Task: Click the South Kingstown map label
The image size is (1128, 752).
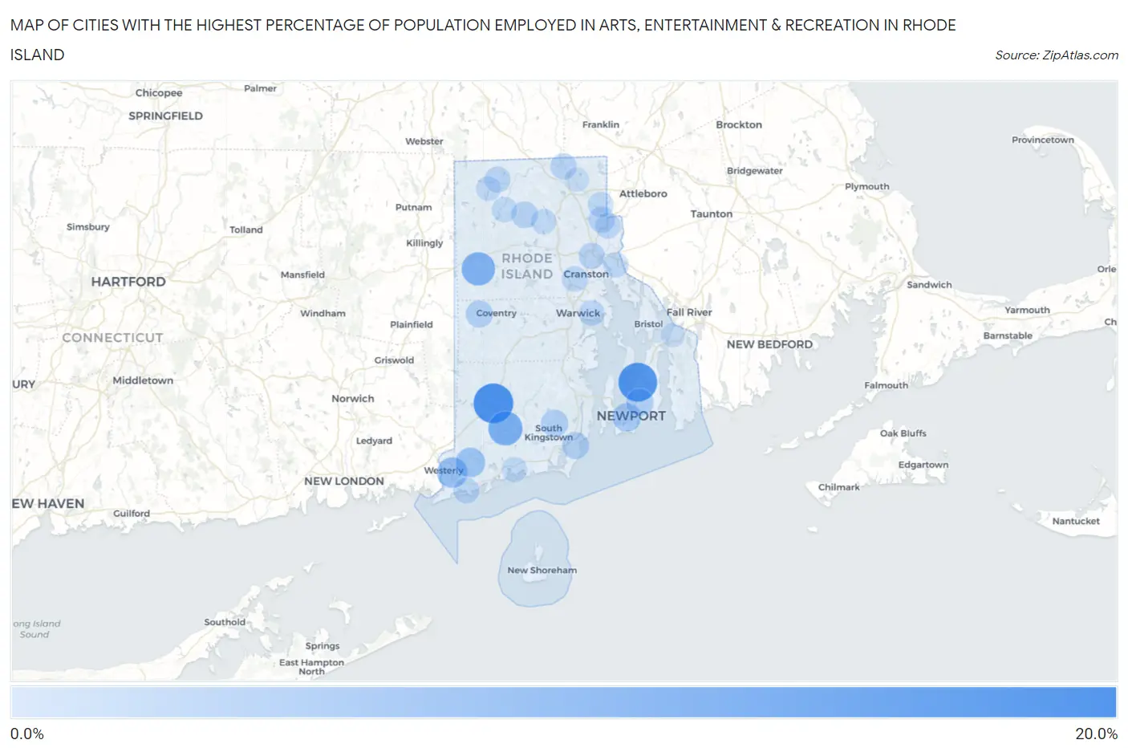Action: (x=549, y=433)
